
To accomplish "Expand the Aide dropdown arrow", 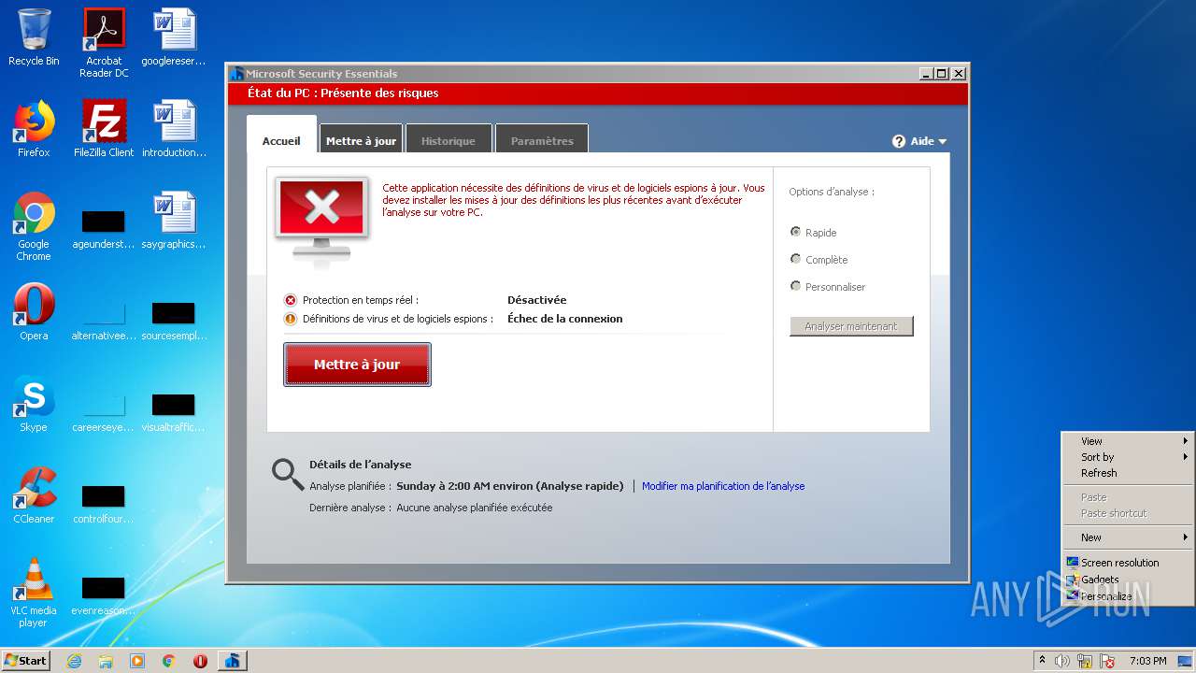I will tap(942, 141).
